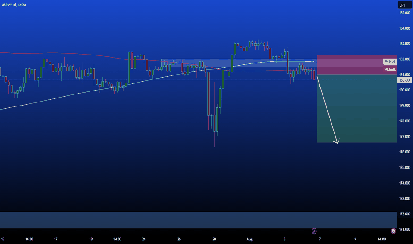
Task: Click the 176.000 price axis label
Action: click(405, 152)
